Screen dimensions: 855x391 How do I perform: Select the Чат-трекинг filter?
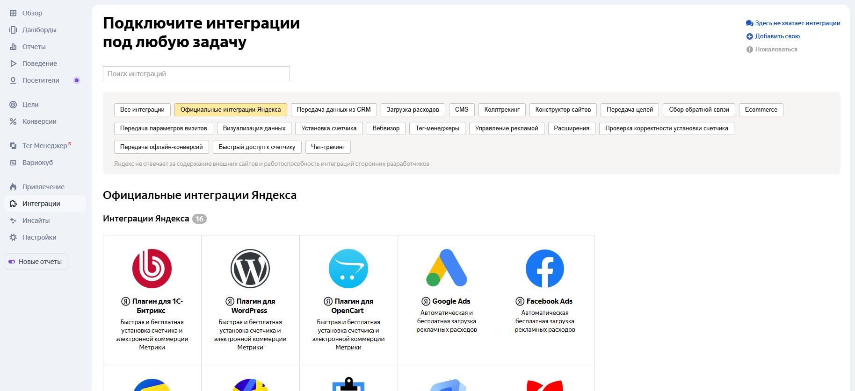[x=328, y=147]
